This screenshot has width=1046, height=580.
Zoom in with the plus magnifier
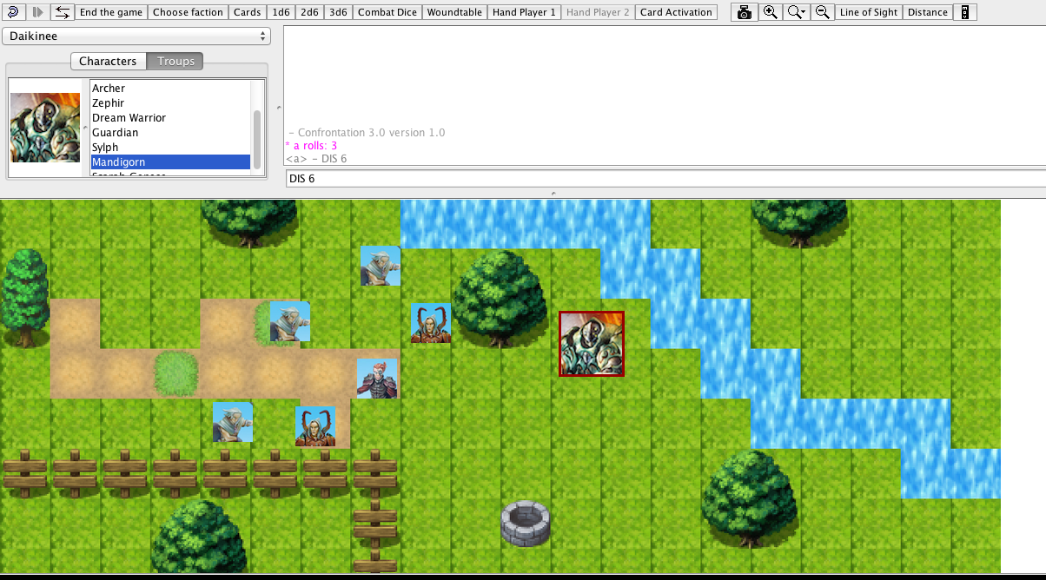[x=770, y=12]
